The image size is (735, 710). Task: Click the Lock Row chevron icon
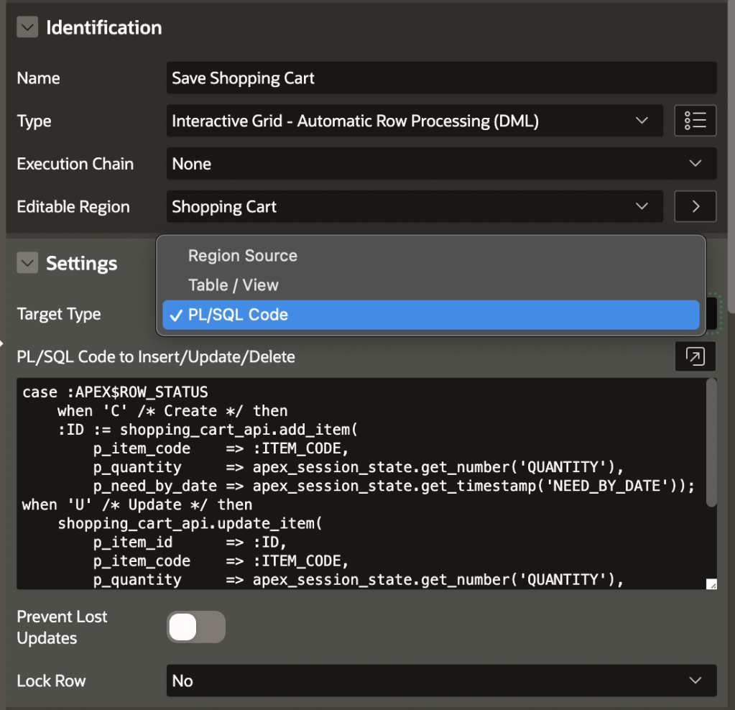(695, 681)
